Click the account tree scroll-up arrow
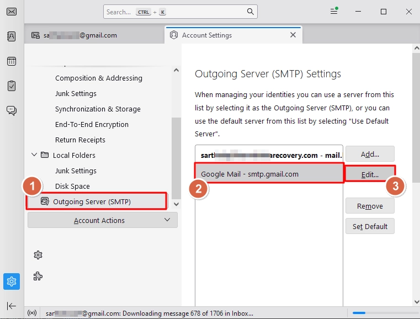 [x=176, y=70]
